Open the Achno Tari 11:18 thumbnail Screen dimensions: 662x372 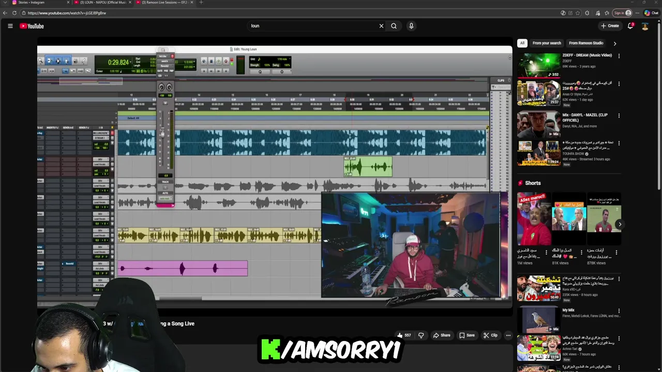tap(538, 348)
